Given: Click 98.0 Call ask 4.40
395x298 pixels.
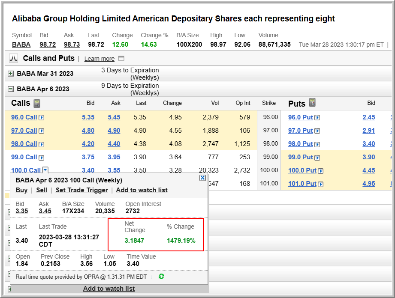Looking at the screenshot, I should point(114,144).
